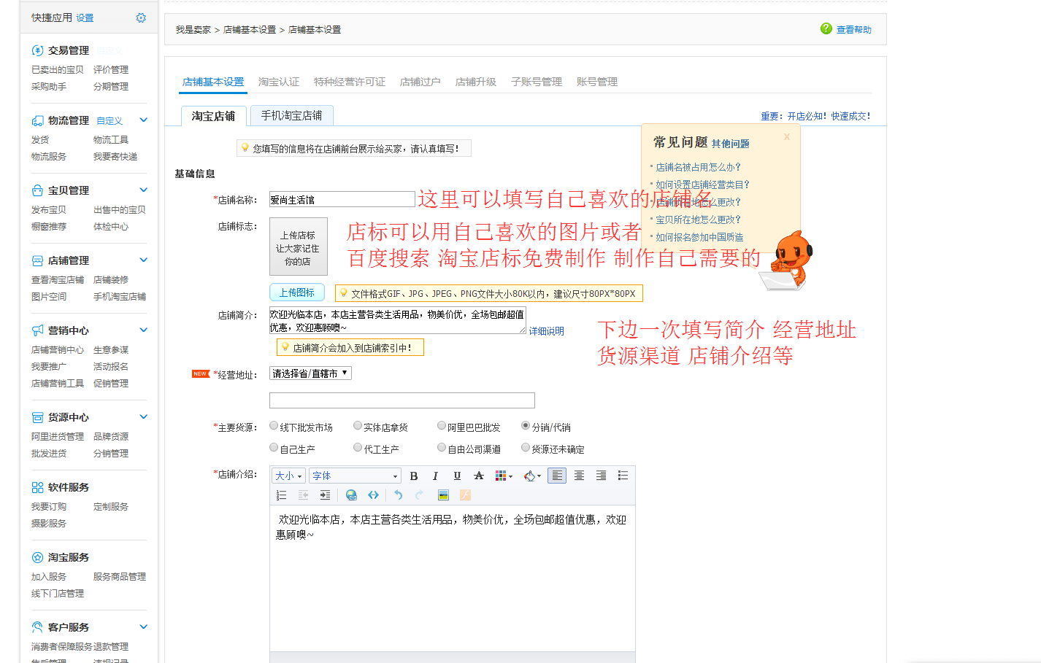This screenshot has height=663, width=1041.
Task: Go to the 店铺升级 tab
Action: pyautogui.click(x=476, y=82)
